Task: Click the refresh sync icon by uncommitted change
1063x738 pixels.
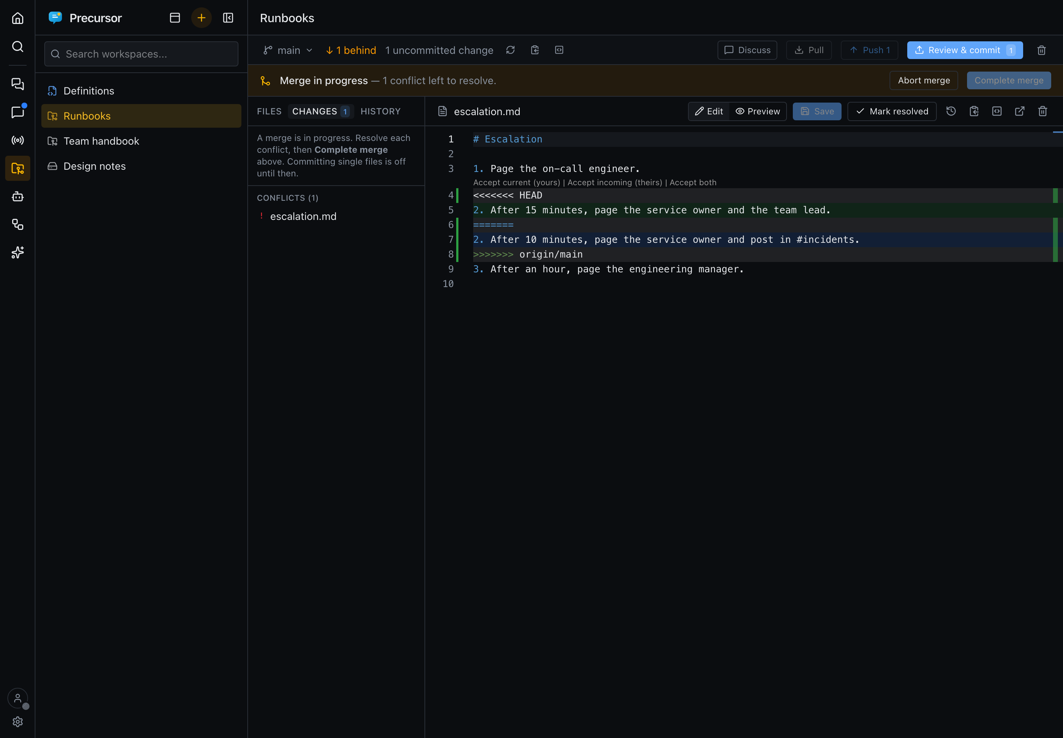Action: click(x=510, y=50)
